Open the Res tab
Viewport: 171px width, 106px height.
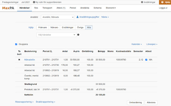pos(36,8)
